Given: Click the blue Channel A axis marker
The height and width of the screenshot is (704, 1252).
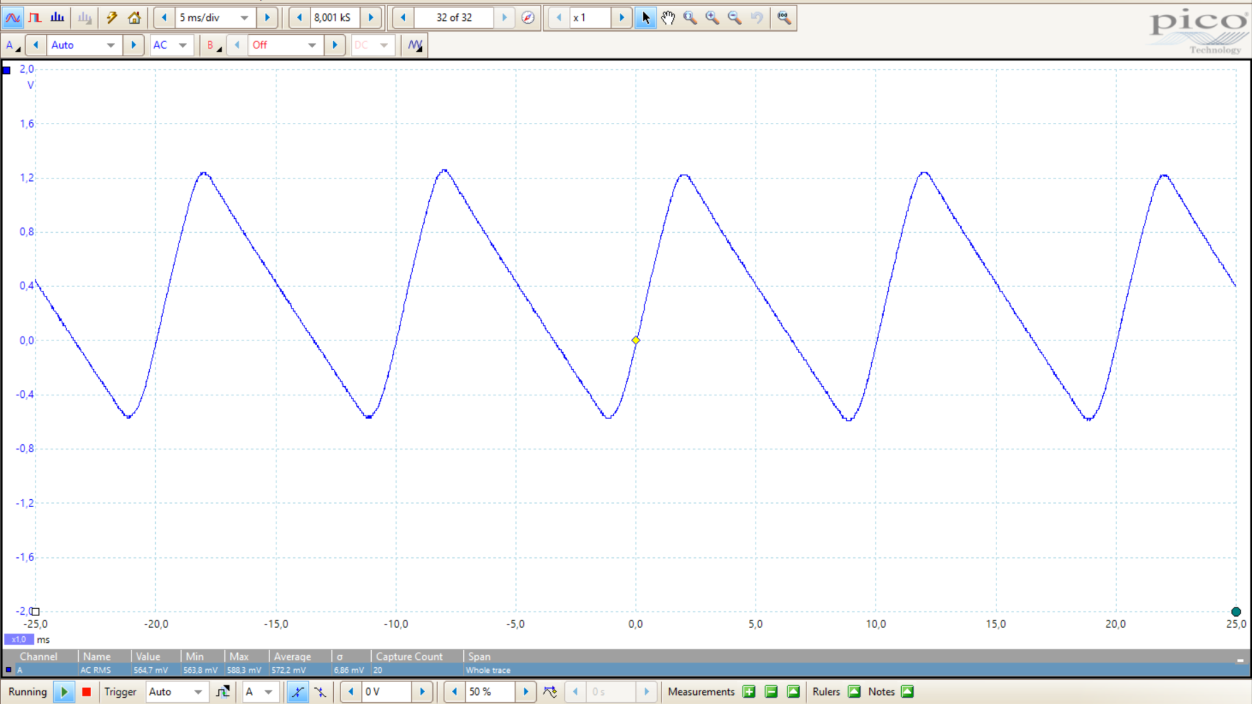Looking at the screenshot, I should pyautogui.click(x=7, y=70).
